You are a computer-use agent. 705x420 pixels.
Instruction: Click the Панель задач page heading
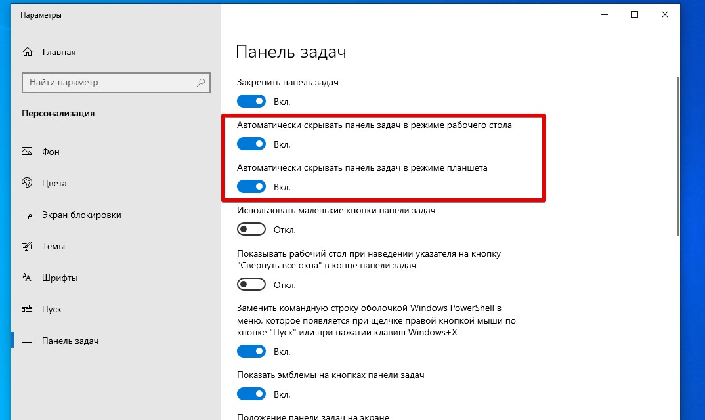(291, 52)
